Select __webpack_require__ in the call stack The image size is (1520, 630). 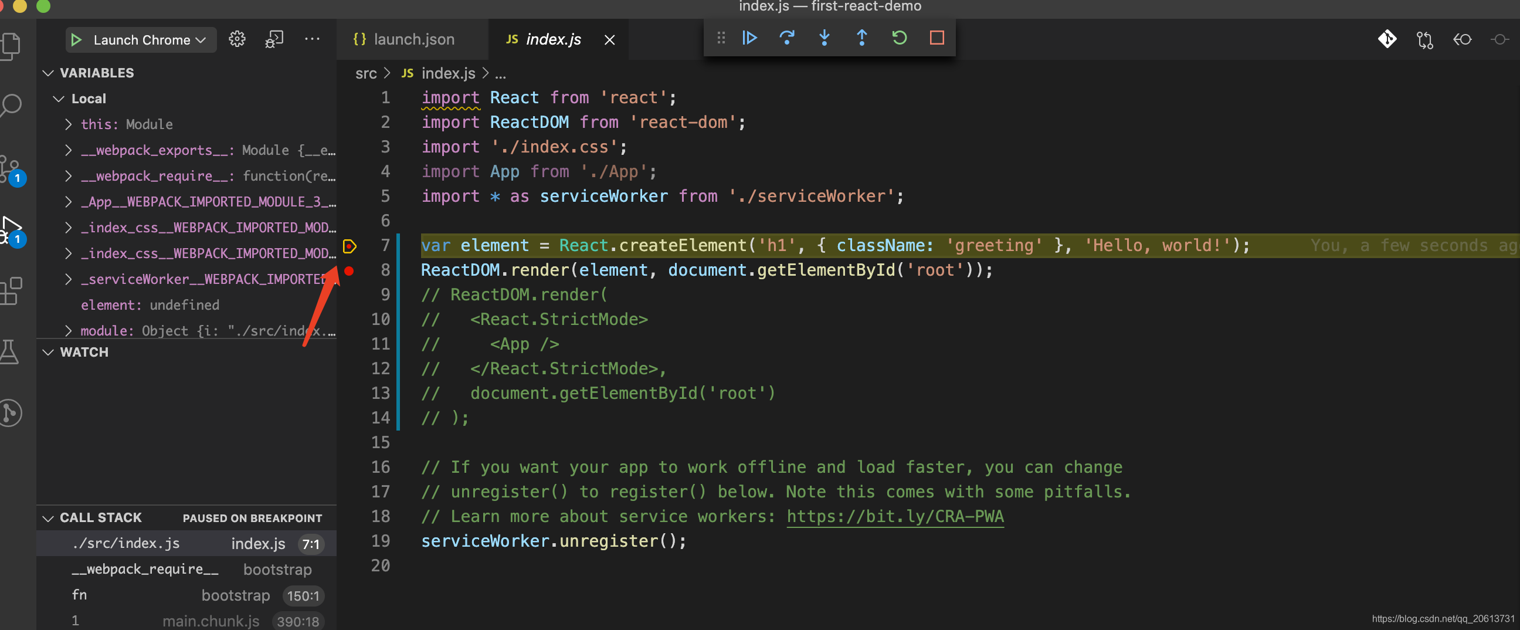(145, 569)
